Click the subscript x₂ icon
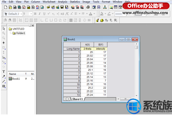 (53, 14)
